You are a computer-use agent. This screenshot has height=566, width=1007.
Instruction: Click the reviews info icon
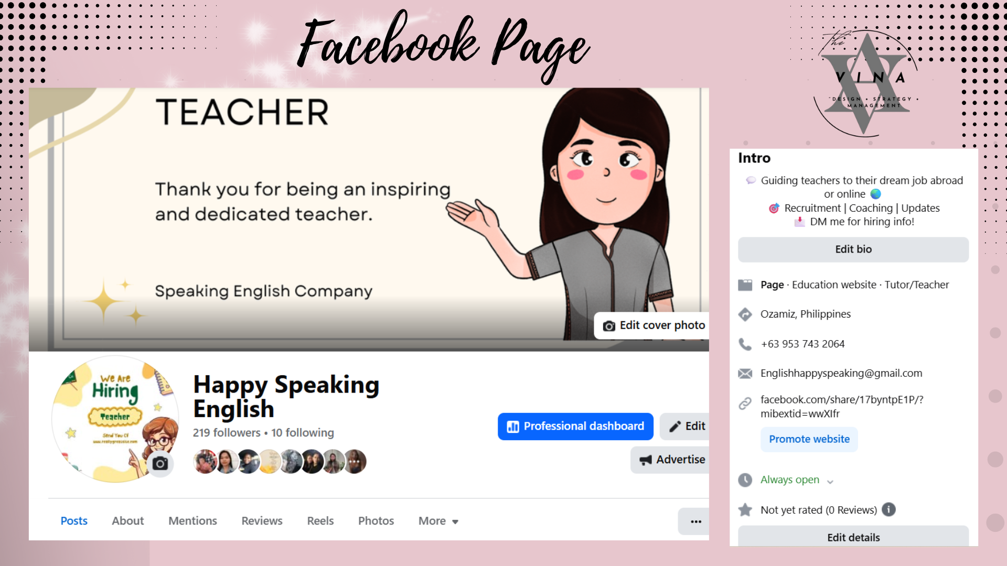[x=888, y=509]
